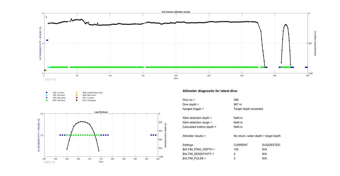This screenshot has height=176, width=340.
Task: Select the NaN m value for Altim detection range
Action: [x=238, y=123]
